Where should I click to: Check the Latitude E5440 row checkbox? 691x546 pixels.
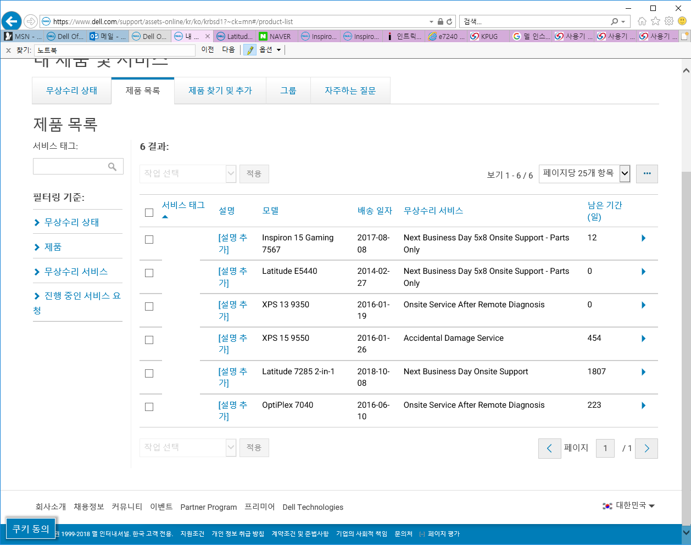click(149, 273)
